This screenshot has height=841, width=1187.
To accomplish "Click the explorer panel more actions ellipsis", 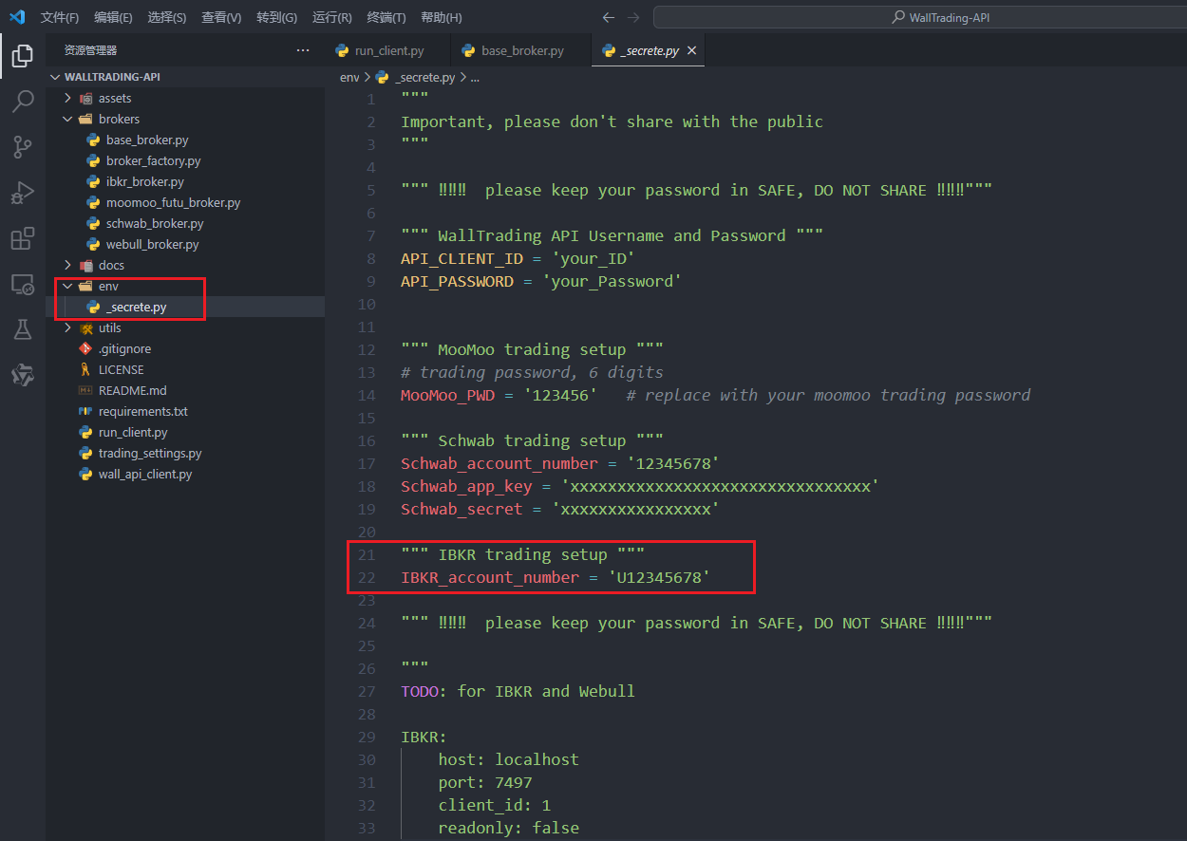I will click(x=303, y=50).
